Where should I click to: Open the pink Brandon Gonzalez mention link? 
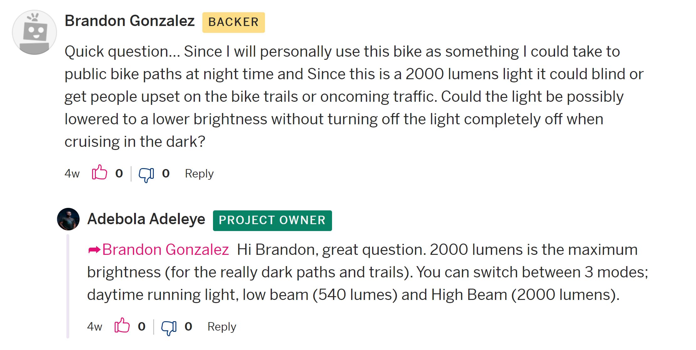click(165, 250)
